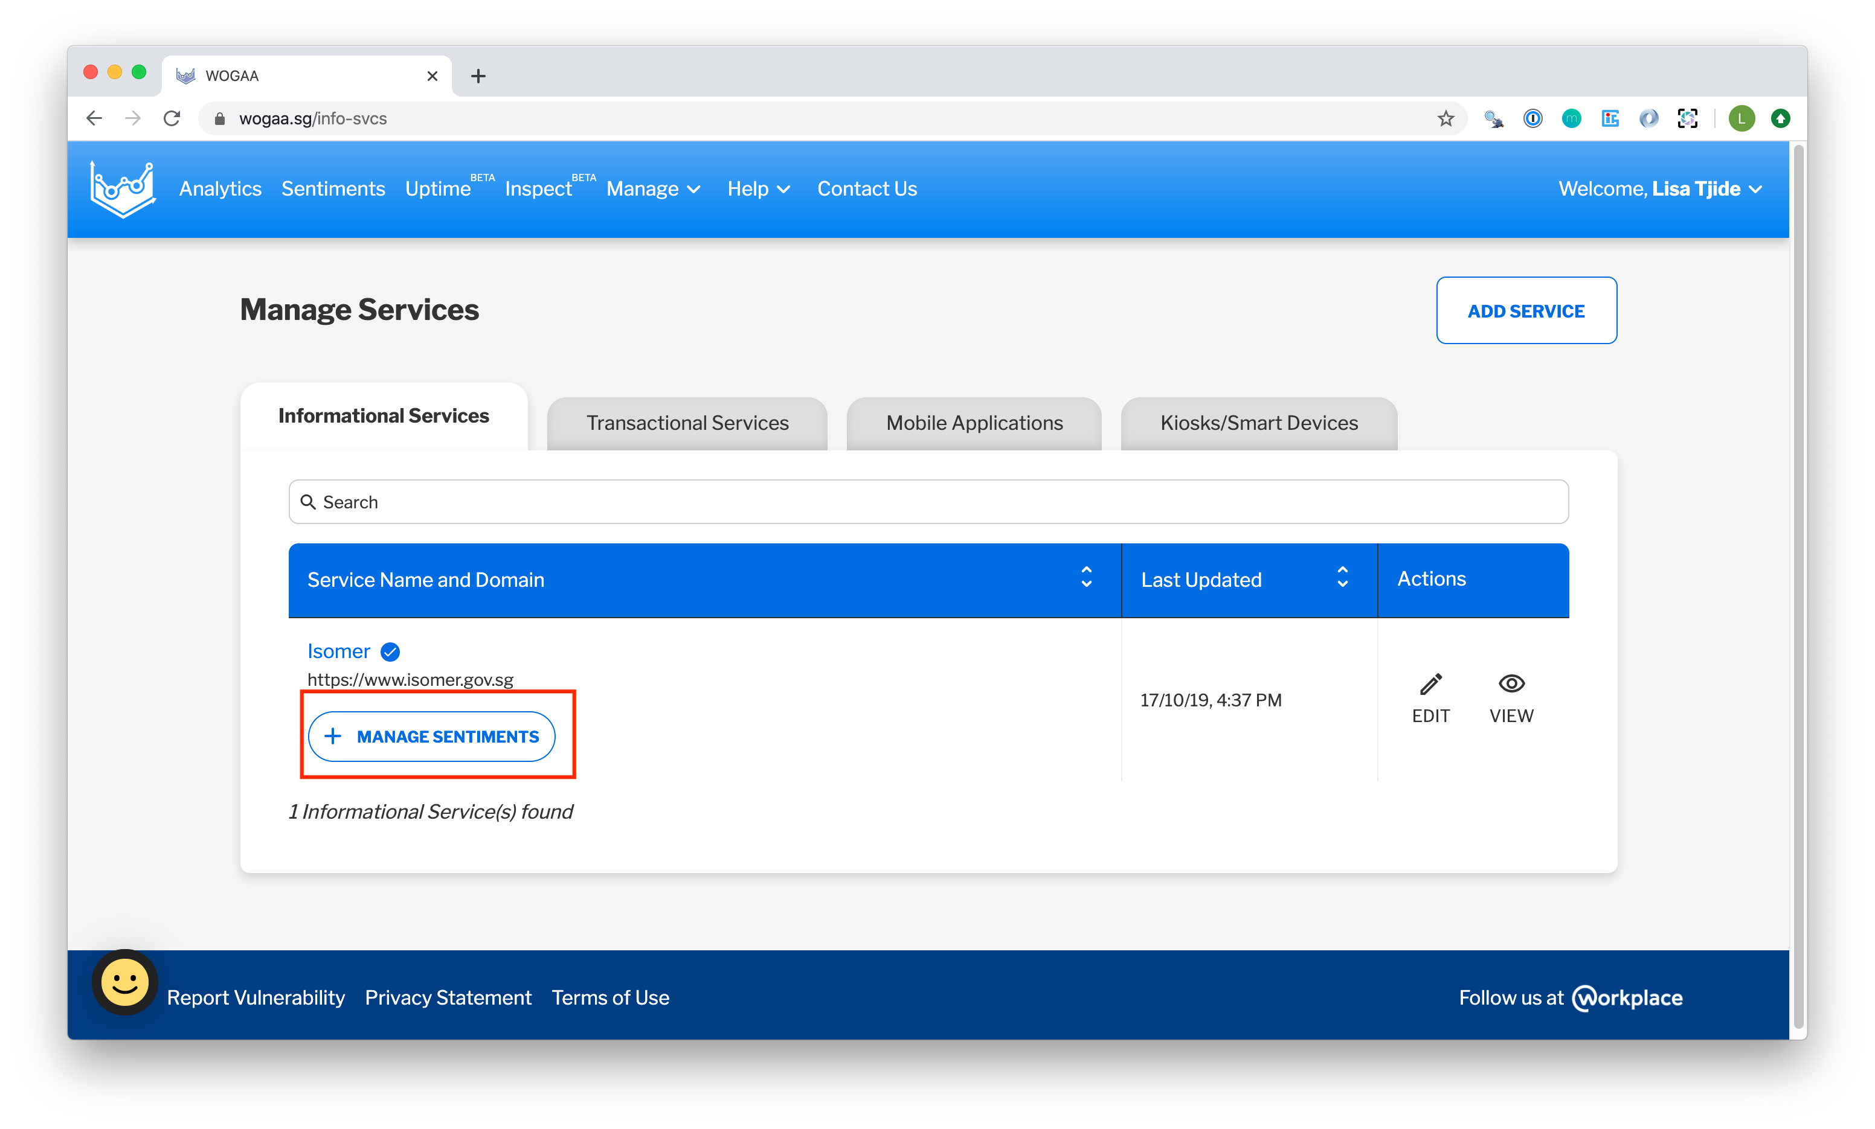Switch to Mobile Applications tab

(974, 423)
